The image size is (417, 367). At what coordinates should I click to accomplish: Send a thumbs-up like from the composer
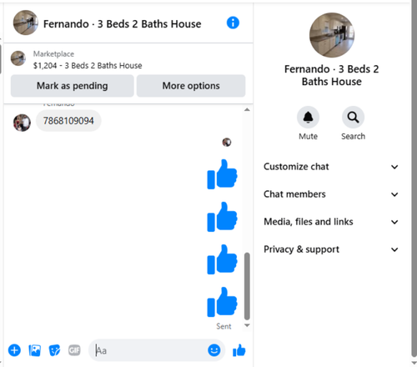[x=239, y=350]
